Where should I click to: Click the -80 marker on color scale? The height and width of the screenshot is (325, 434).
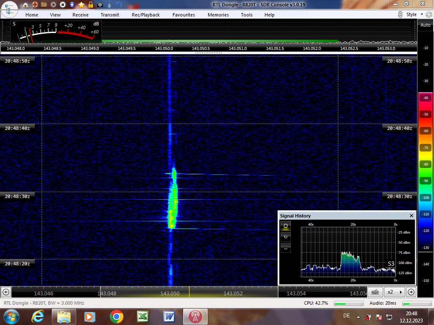point(426,164)
